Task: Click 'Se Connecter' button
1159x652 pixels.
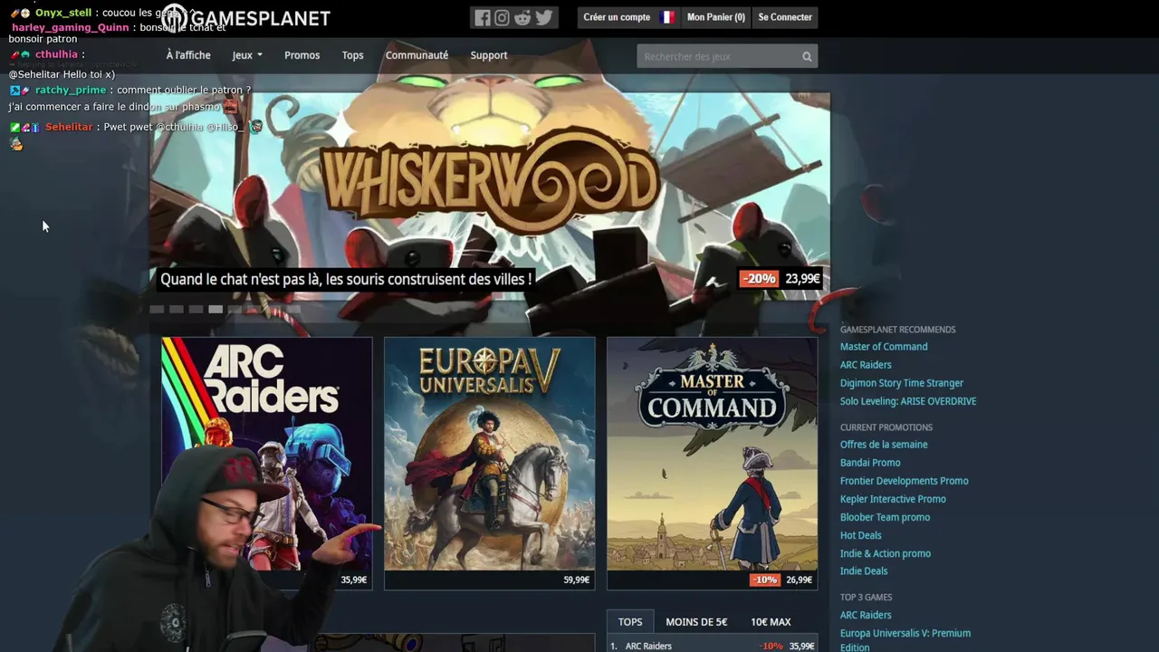Action: 785,17
